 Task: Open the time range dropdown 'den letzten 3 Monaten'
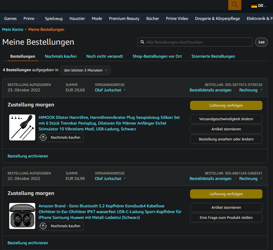[85, 70]
